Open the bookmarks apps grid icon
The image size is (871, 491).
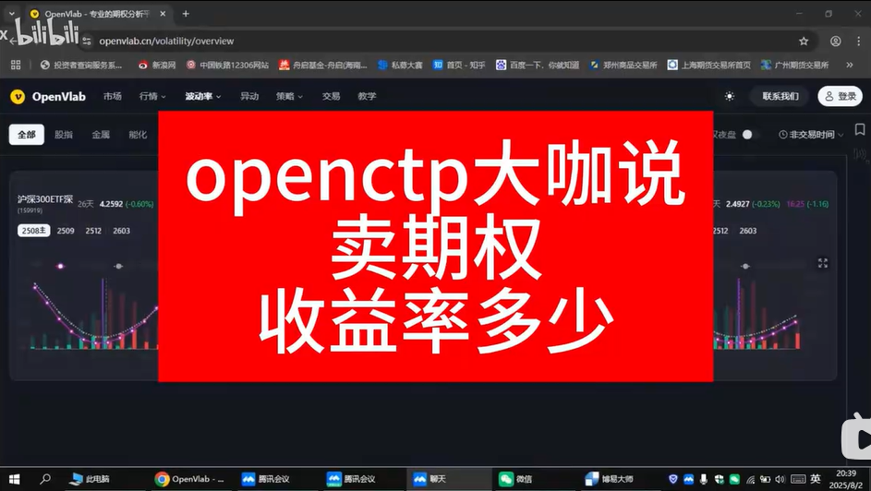[15, 66]
